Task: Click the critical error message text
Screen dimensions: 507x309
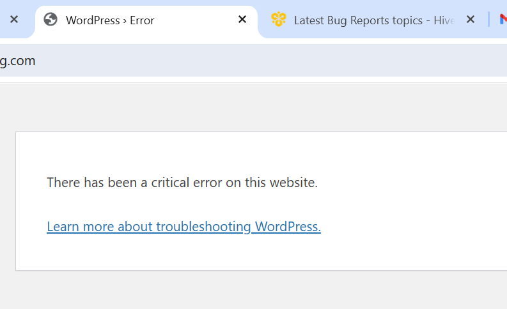Action: [182, 183]
